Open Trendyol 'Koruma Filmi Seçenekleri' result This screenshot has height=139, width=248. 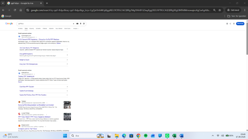tap(36, 105)
